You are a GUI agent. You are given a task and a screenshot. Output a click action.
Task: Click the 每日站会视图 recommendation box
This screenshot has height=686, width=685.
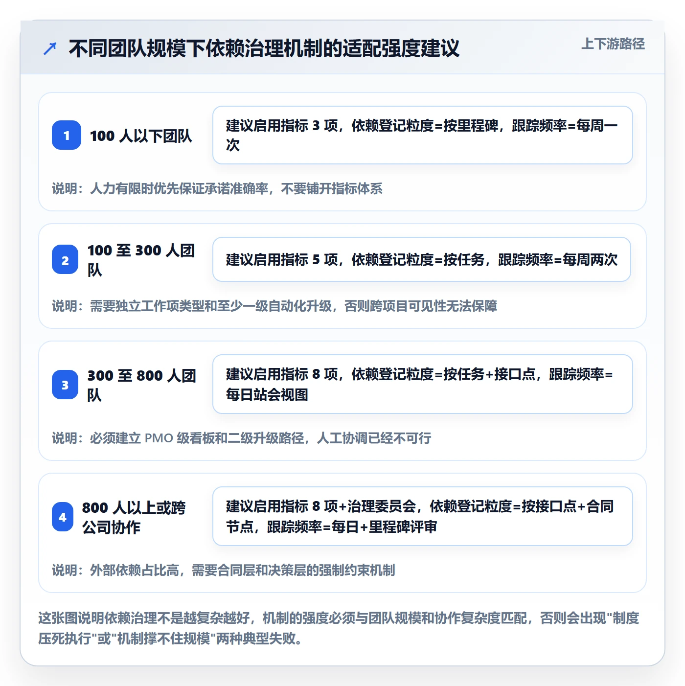(x=423, y=384)
